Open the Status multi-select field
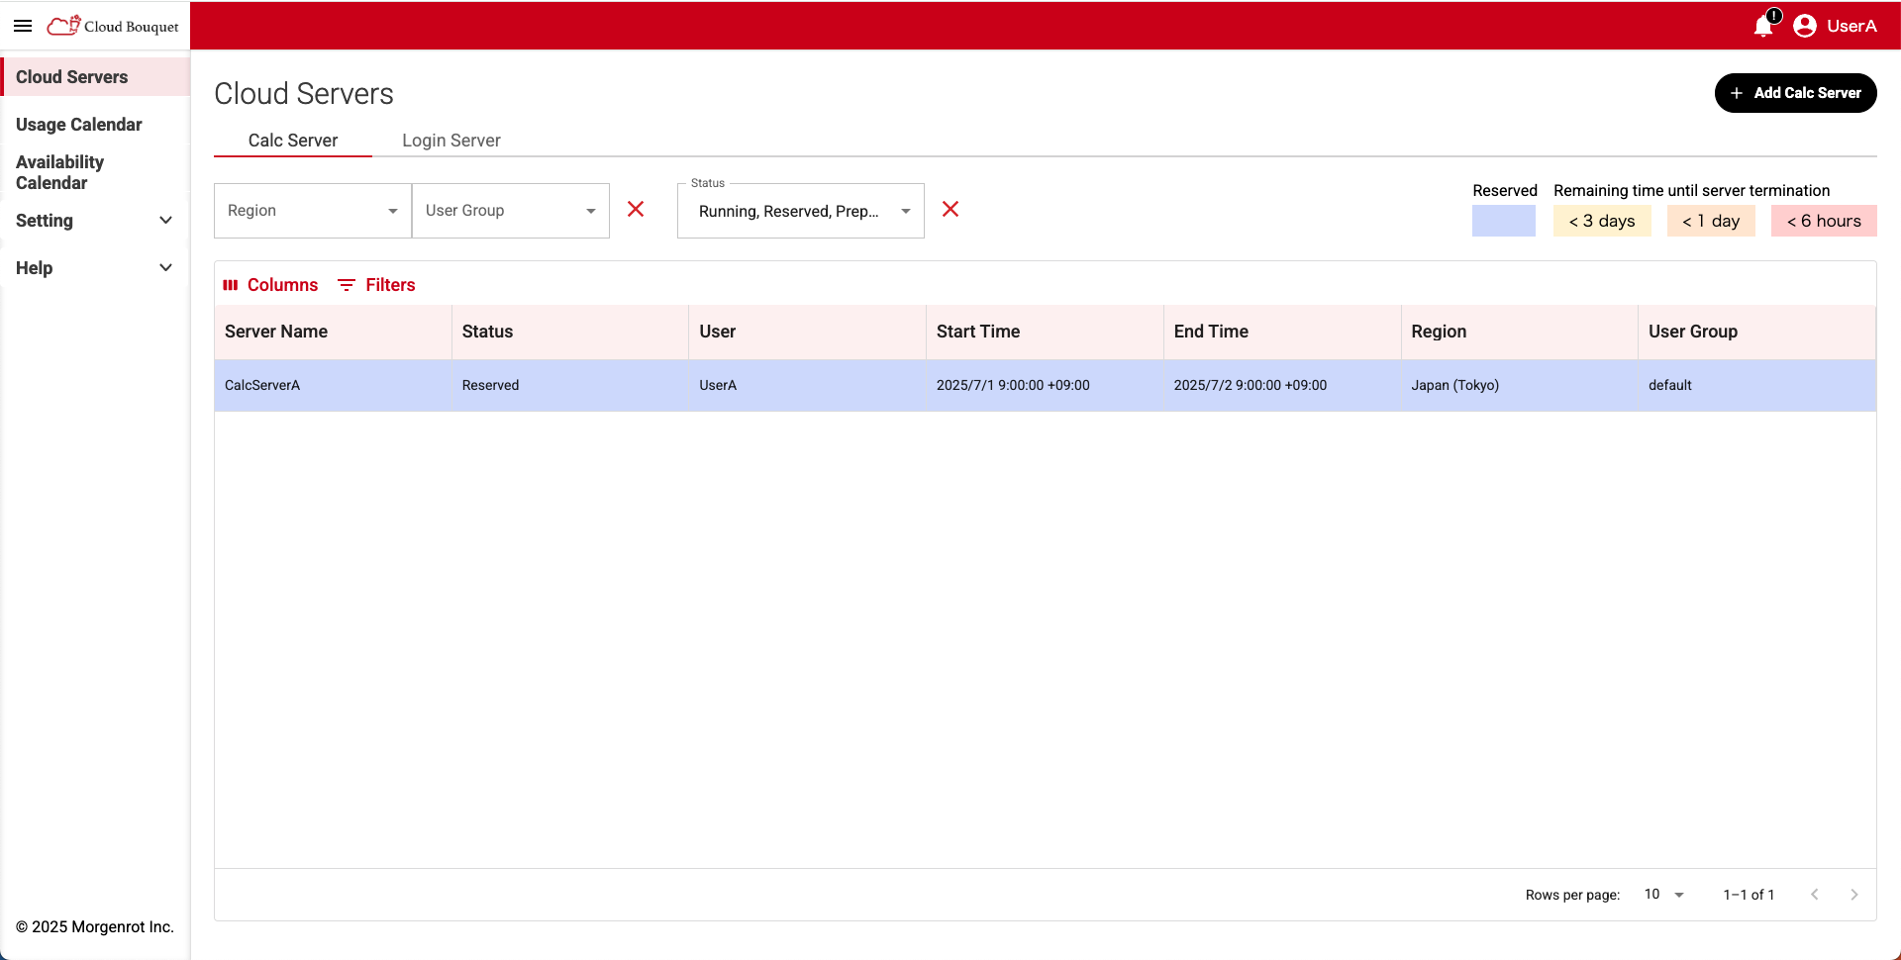Screen dimensions: 1901x960 click(x=800, y=210)
